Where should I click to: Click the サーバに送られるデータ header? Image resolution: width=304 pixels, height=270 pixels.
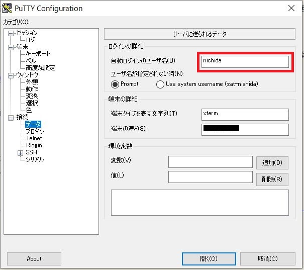coord(199,34)
